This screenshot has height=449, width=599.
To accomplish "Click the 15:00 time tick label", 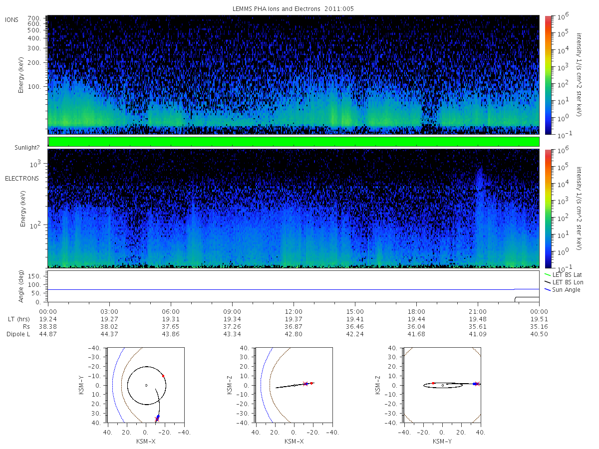I will coord(355,312).
